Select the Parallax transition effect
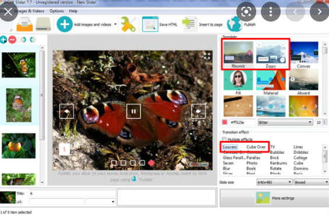This screenshot has width=329, height=215. 253,158
